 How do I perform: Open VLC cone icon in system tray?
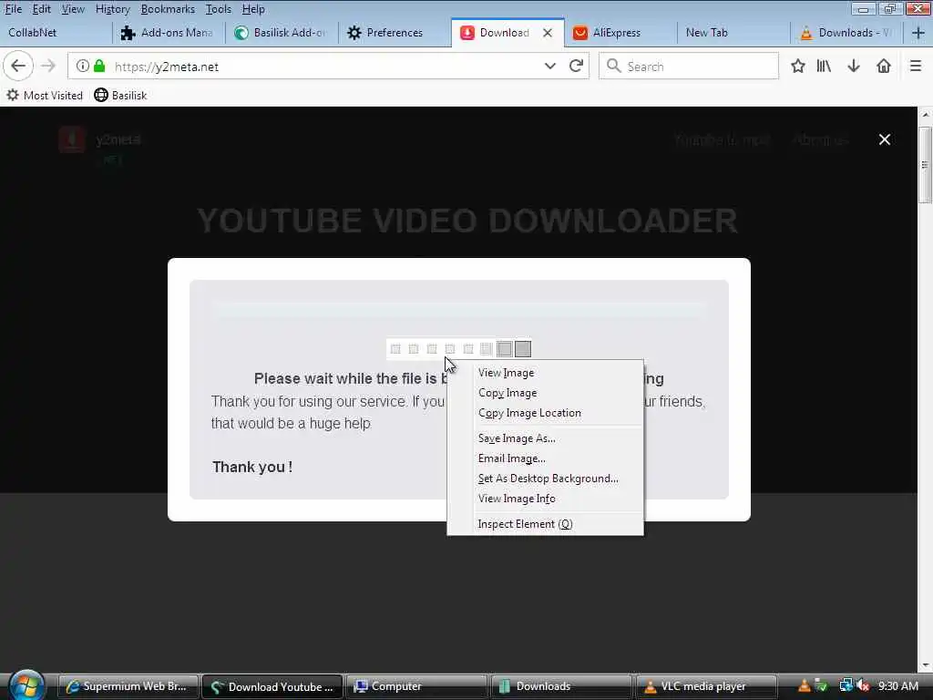pos(805,686)
